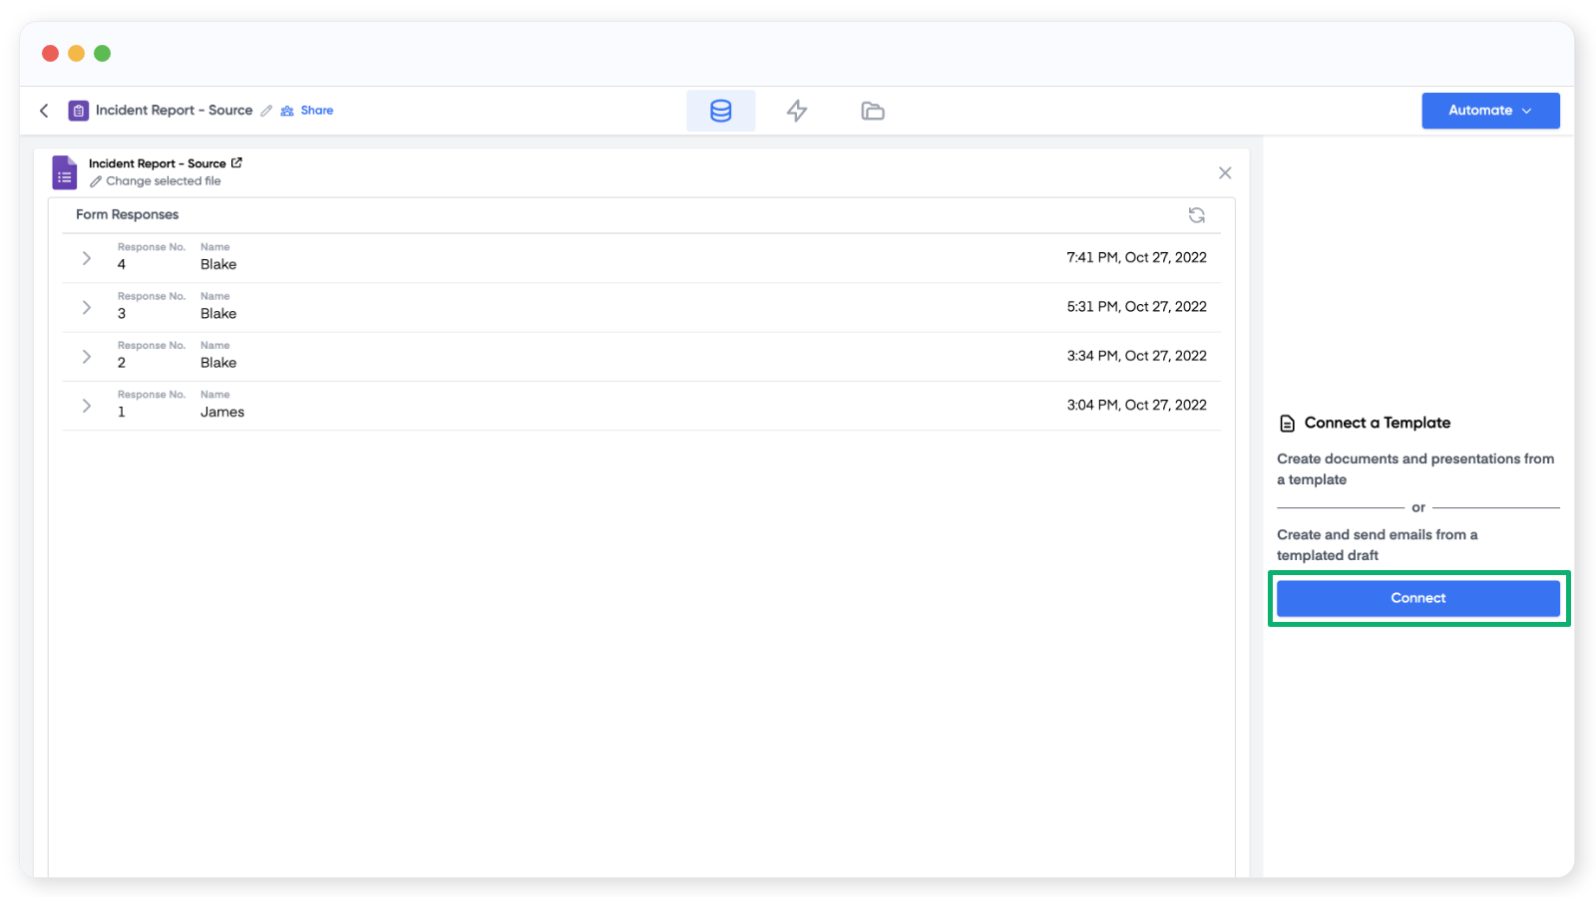Refresh the Form Responses list
Screen dimensions: 1596x897
coord(1197,215)
